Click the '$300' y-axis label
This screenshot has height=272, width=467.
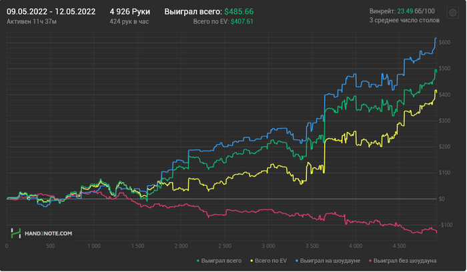pyautogui.click(x=445, y=121)
